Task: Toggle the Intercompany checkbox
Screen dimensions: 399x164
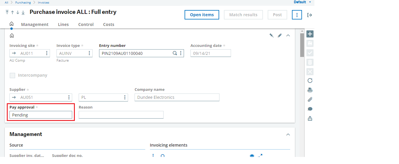Action: click(x=12, y=76)
